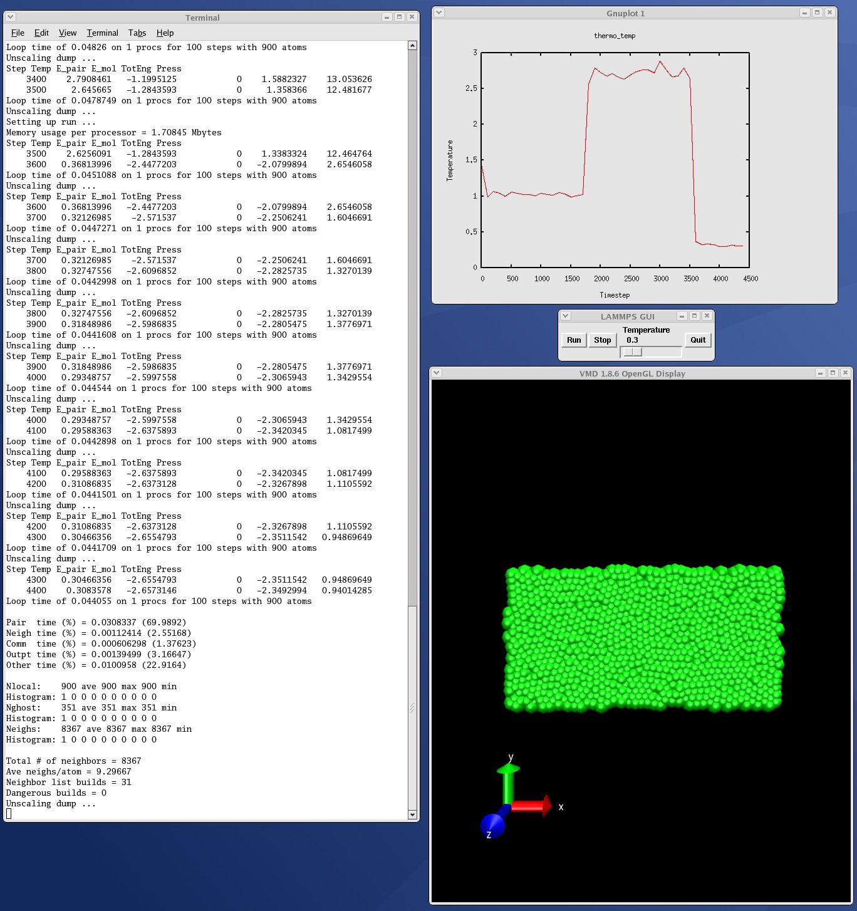This screenshot has width=857, height=911.
Task: Open the Terminal File menu
Action: [18, 33]
